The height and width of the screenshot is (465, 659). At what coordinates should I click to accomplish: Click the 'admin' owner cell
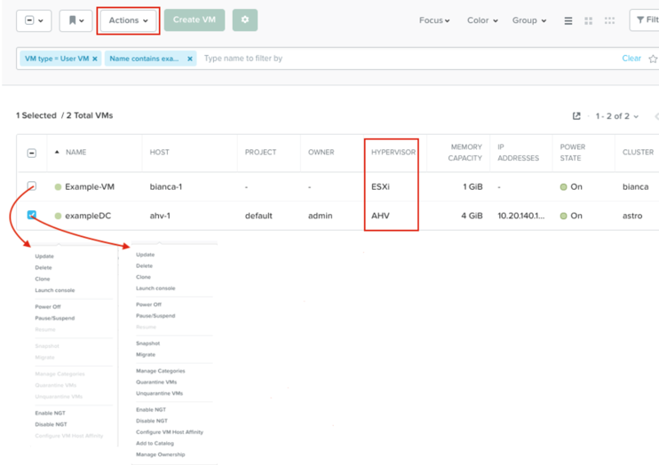coord(321,216)
